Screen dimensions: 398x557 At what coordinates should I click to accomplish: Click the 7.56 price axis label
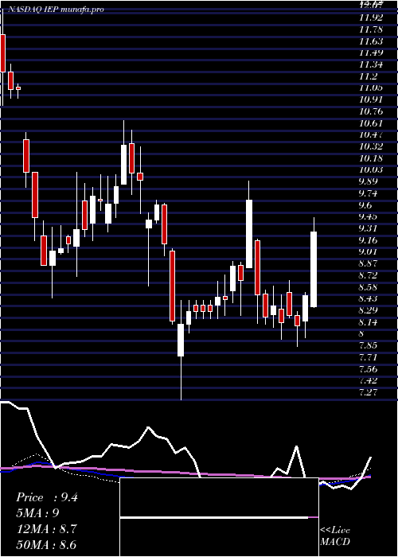pyautogui.click(x=368, y=369)
